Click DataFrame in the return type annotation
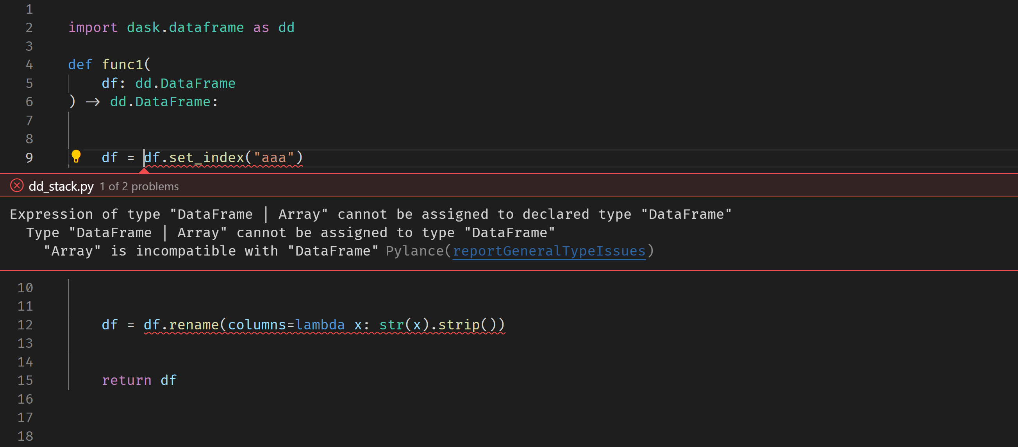This screenshot has width=1018, height=447. coord(173,102)
